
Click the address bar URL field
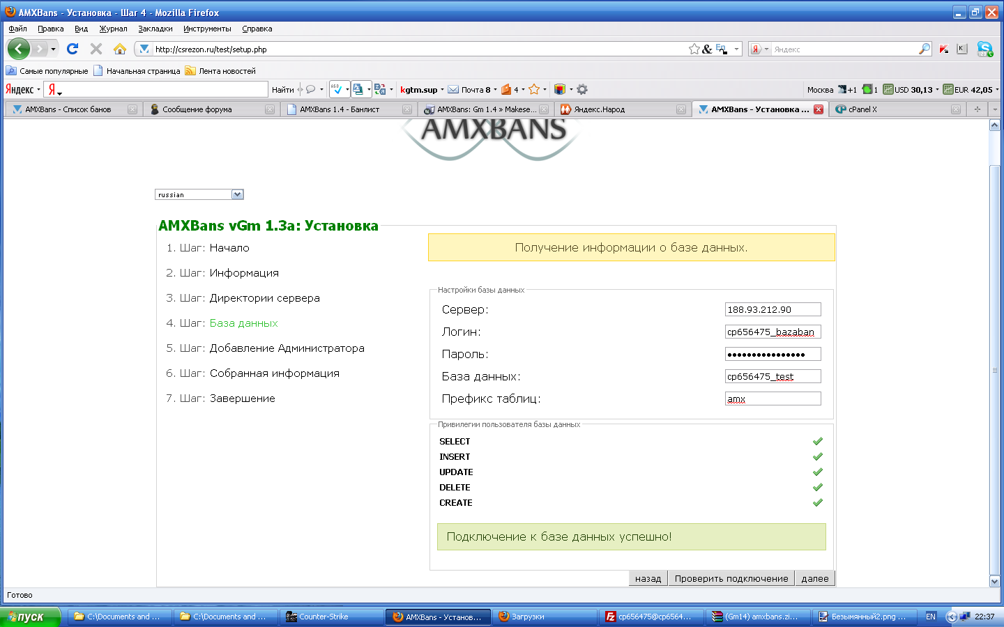418,49
